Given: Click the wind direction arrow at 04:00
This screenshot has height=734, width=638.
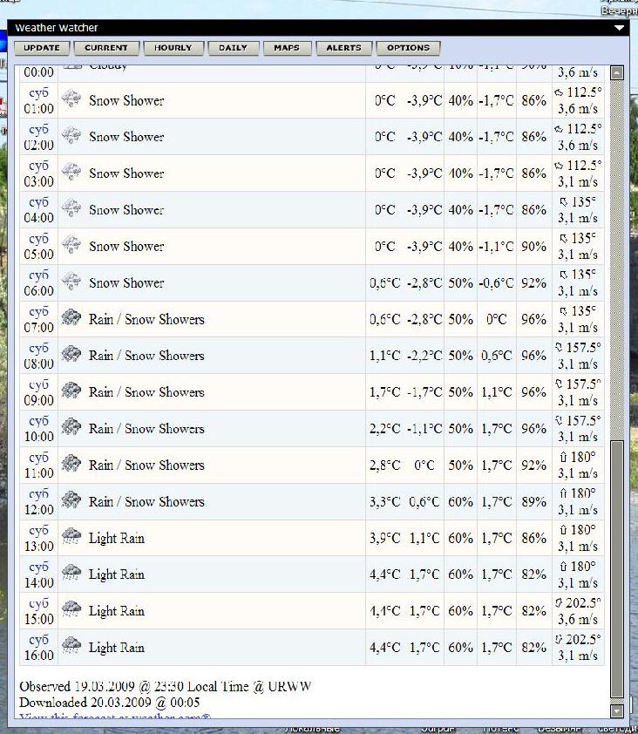Looking at the screenshot, I should [x=564, y=202].
